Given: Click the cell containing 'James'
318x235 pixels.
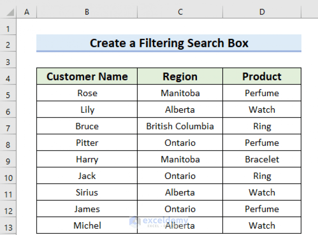Looking at the screenshot, I should pyautogui.click(x=87, y=209).
